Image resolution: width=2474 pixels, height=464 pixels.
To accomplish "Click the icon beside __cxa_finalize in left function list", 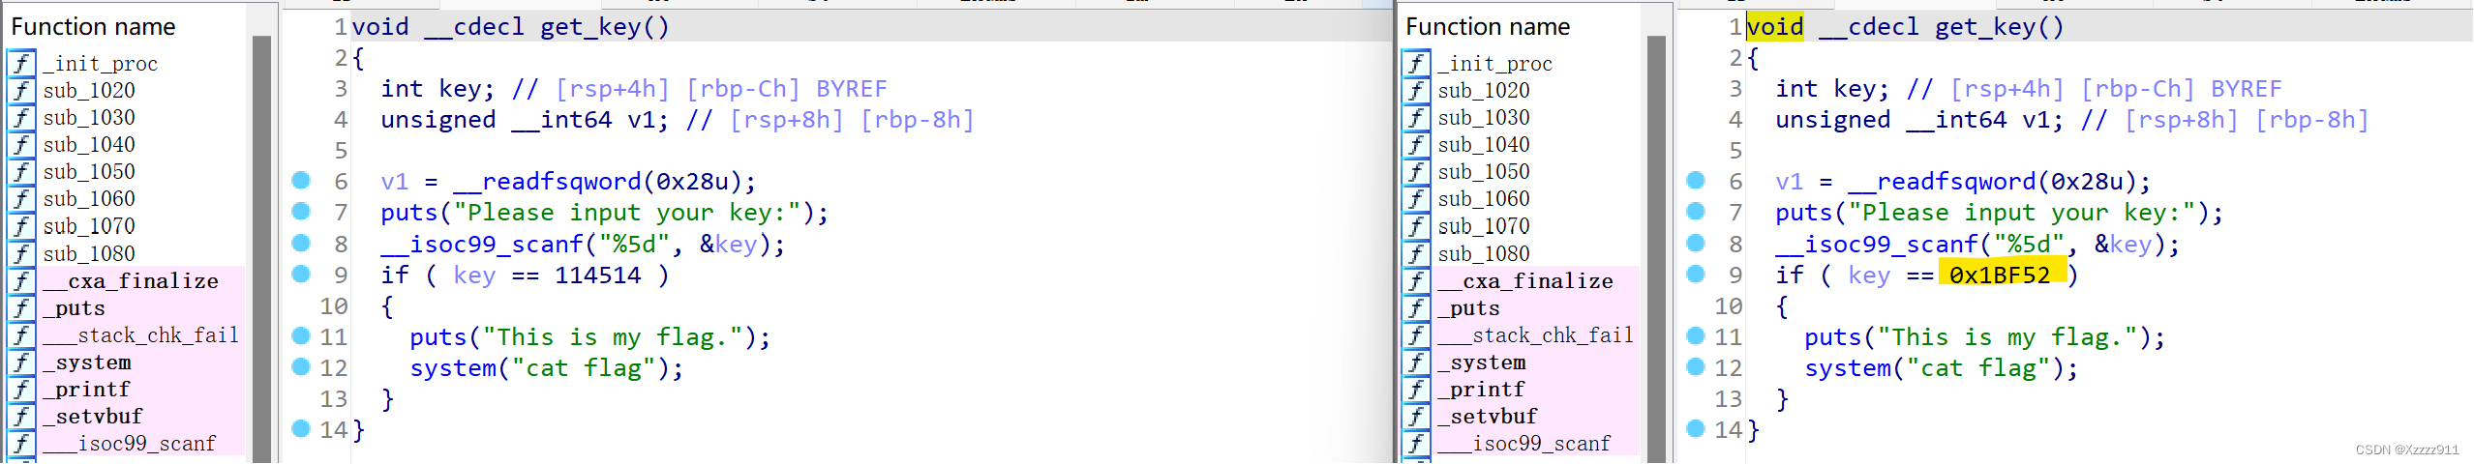I will (21, 281).
